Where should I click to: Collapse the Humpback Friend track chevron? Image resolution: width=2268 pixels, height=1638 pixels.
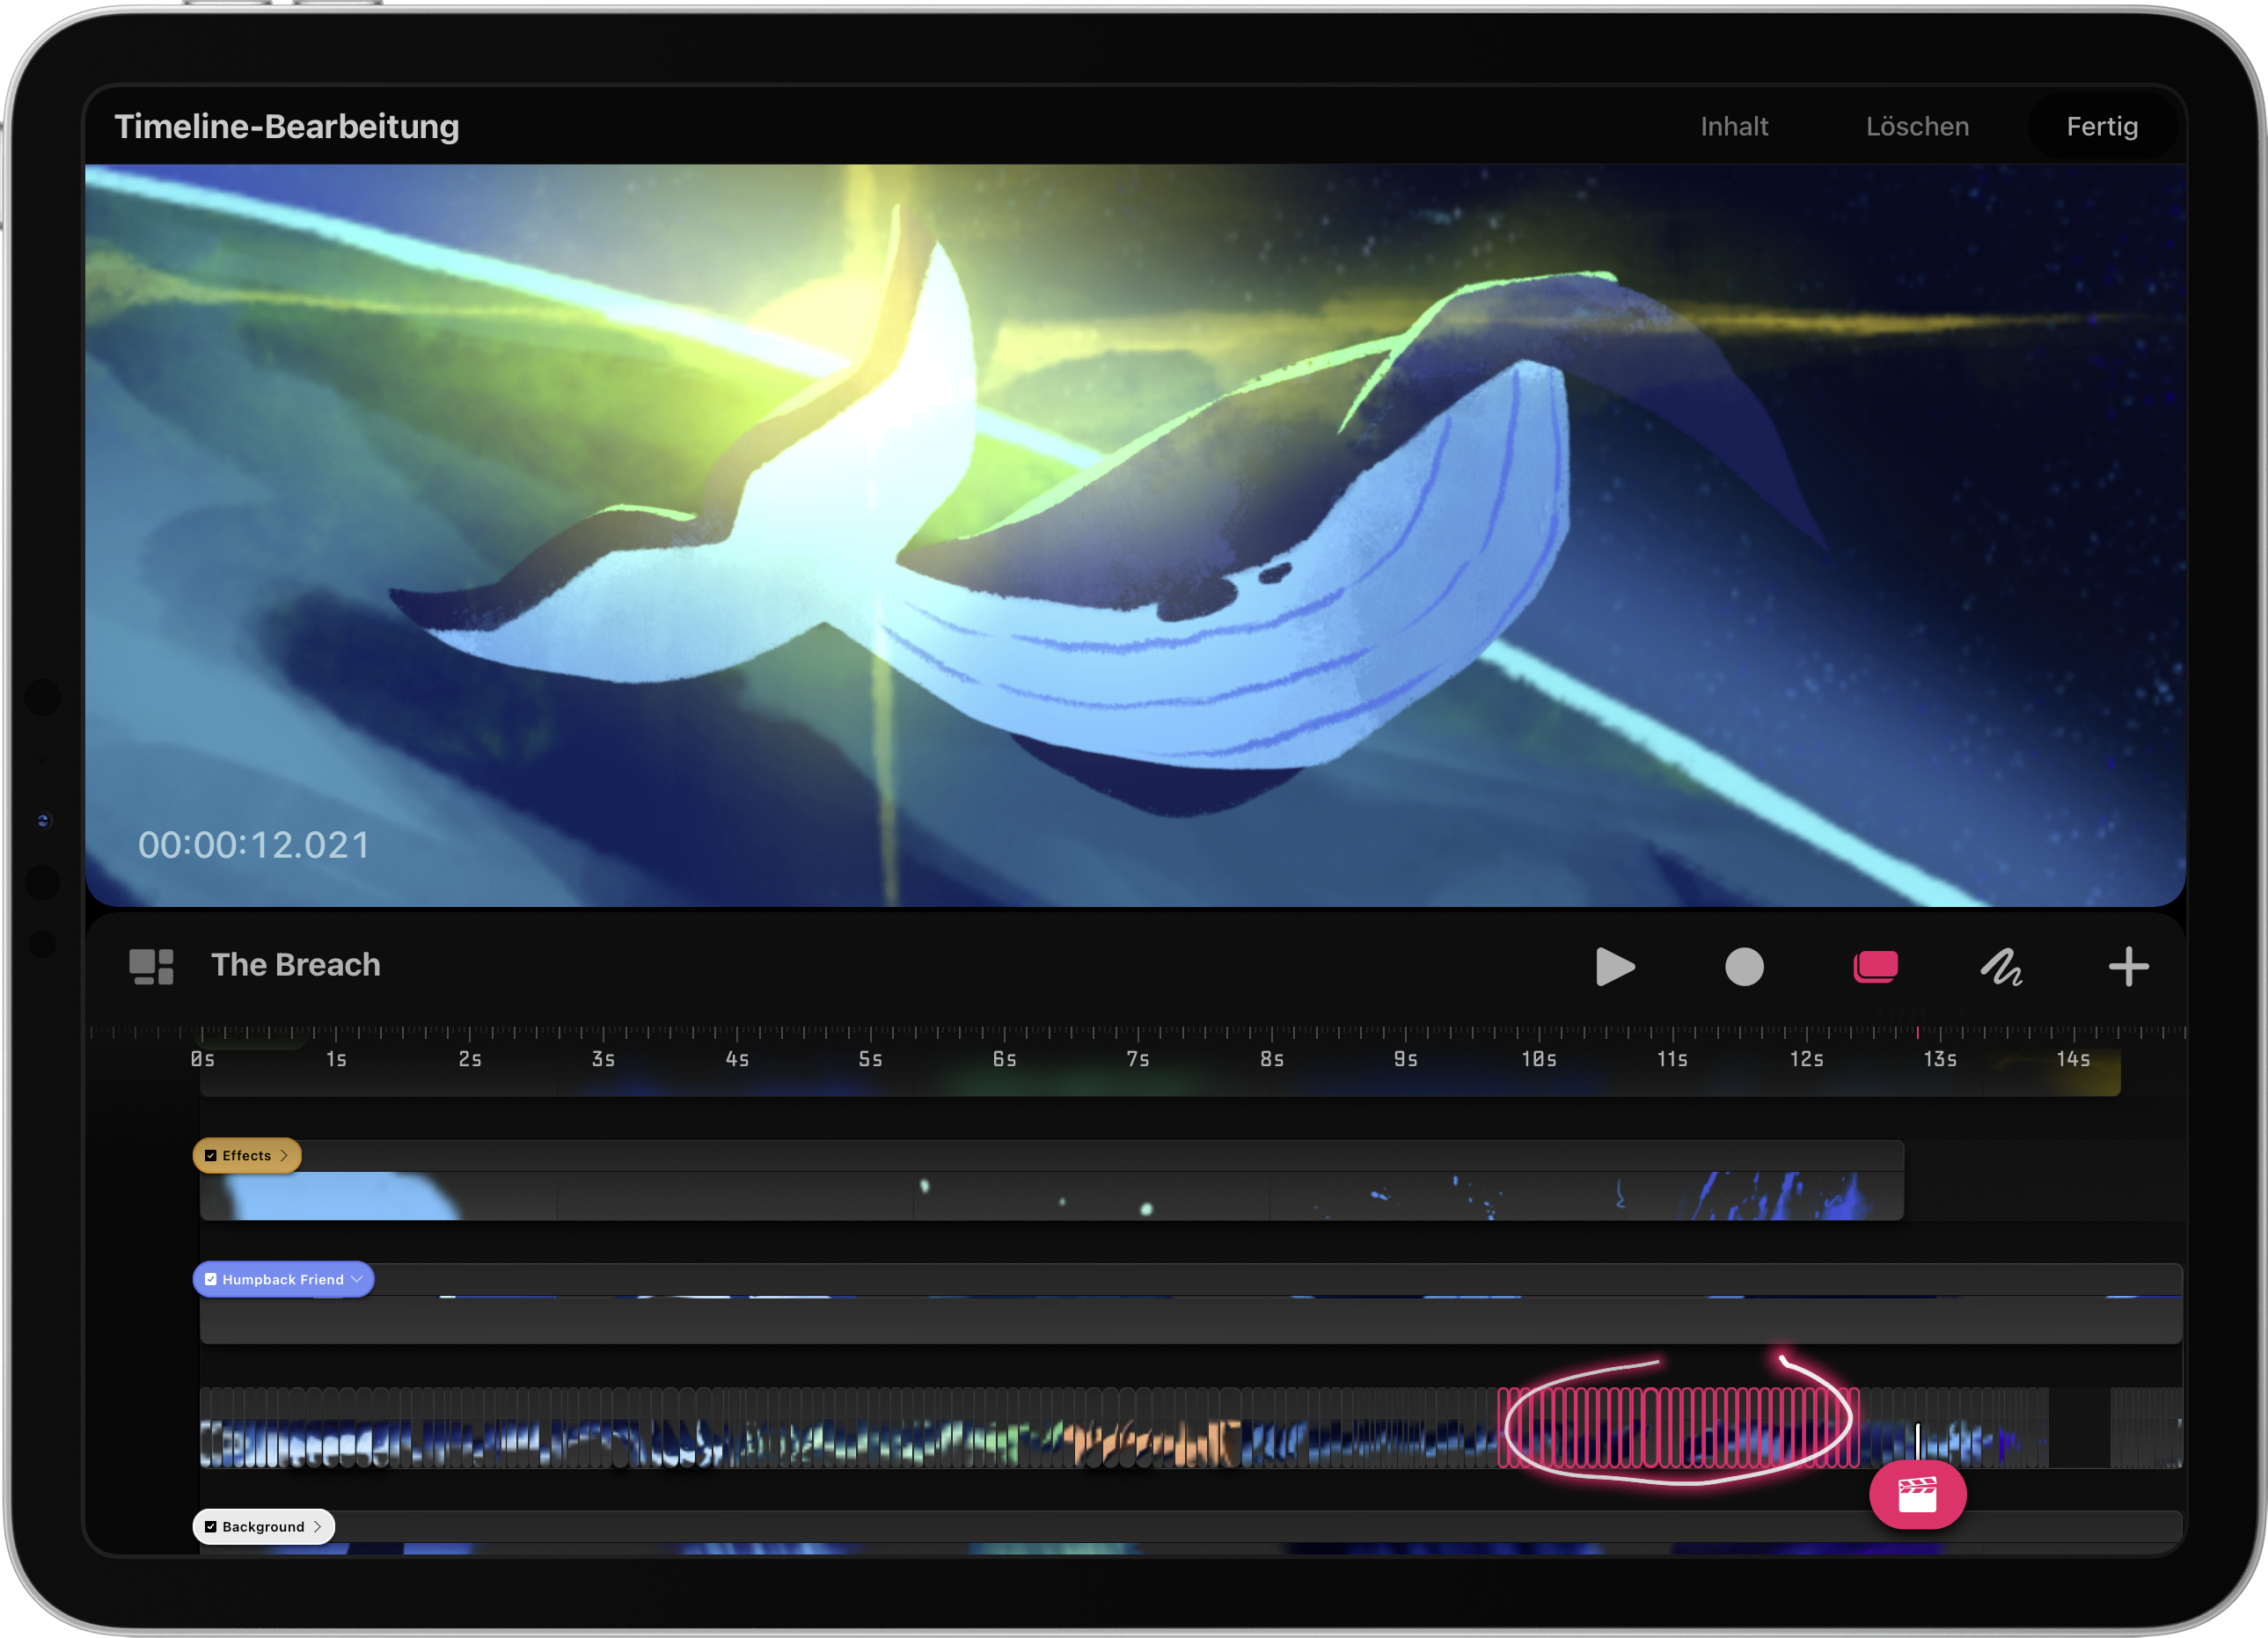[357, 1279]
